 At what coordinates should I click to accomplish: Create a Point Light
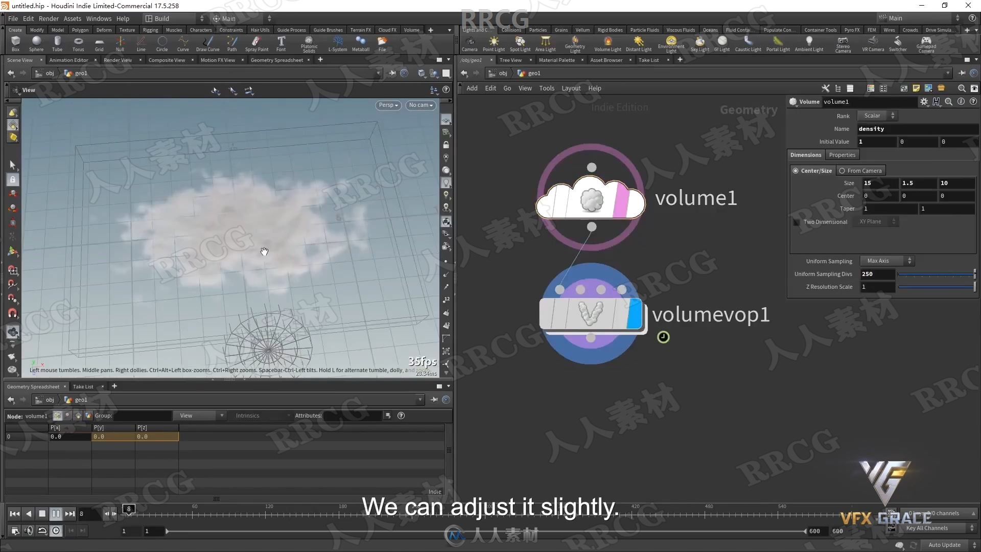click(494, 43)
